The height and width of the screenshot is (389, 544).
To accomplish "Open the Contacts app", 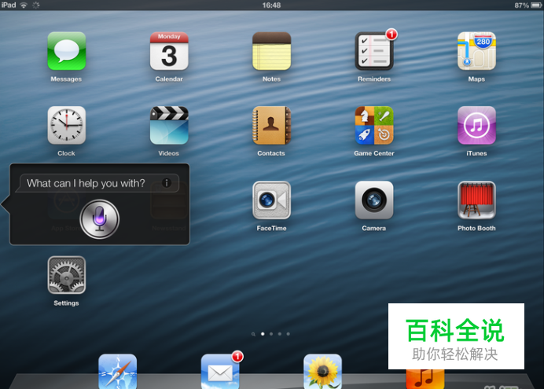I will (272, 126).
